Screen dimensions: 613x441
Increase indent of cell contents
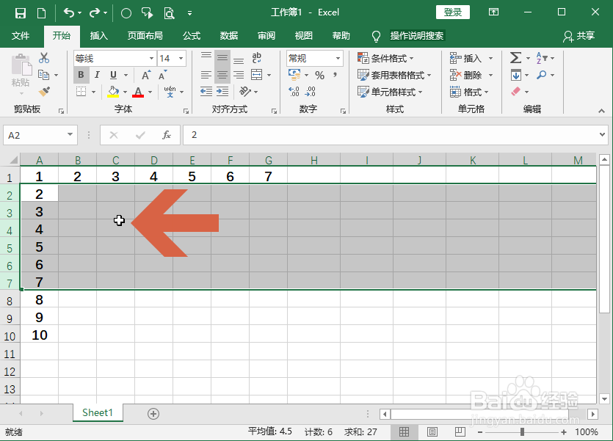pos(222,92)
